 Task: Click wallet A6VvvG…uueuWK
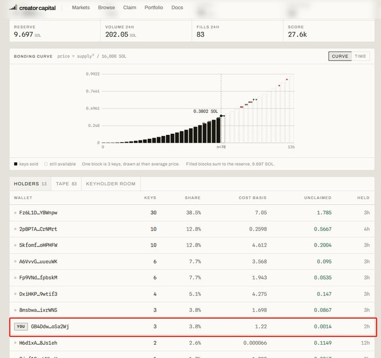39,261
